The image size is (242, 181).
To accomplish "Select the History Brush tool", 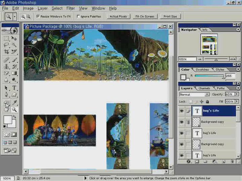I will click(x=14, y=66).
